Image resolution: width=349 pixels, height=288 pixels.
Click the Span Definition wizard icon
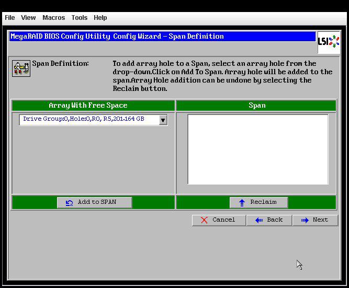21,68
